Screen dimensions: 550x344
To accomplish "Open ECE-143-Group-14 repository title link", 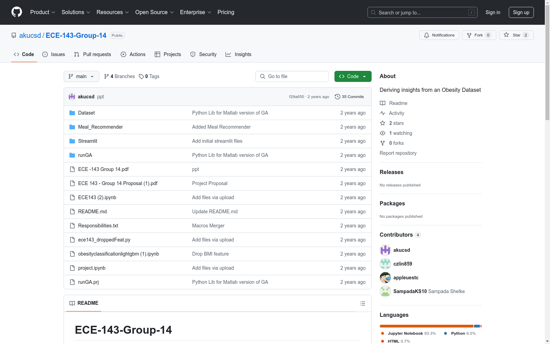I will [x=76, y=35].
